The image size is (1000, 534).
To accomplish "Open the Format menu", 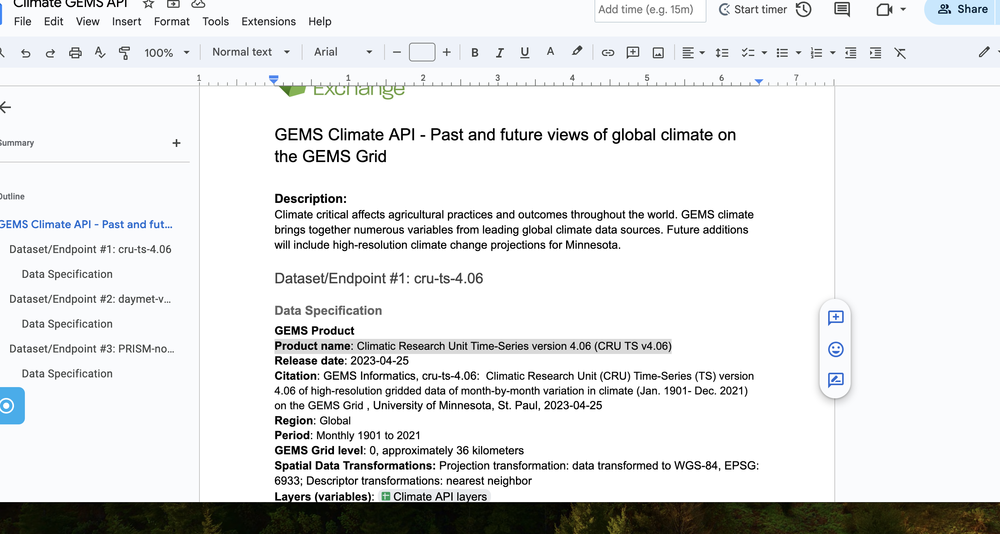I will pyautogui.click(x=171, y=21).
